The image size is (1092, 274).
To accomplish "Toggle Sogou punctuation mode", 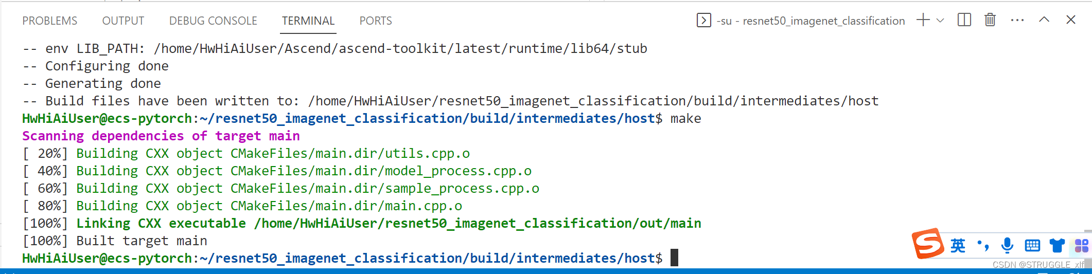I will tap(983, 246).
